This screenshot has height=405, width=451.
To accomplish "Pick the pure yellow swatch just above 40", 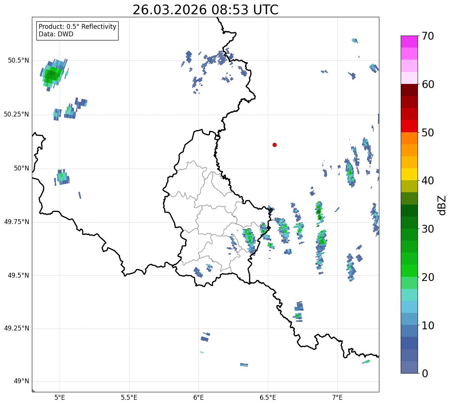I will [409, 175].
